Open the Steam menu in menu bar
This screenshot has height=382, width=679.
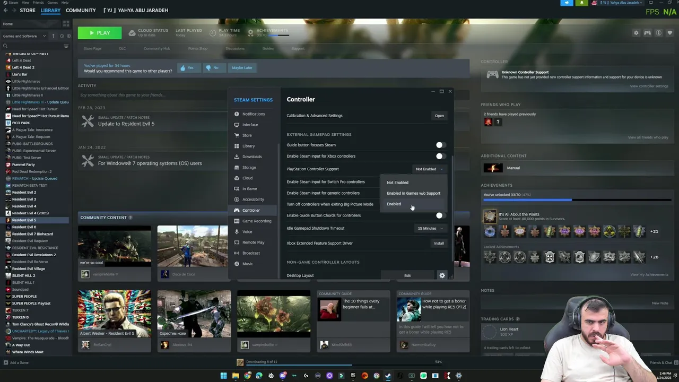(x=13, y=3)
